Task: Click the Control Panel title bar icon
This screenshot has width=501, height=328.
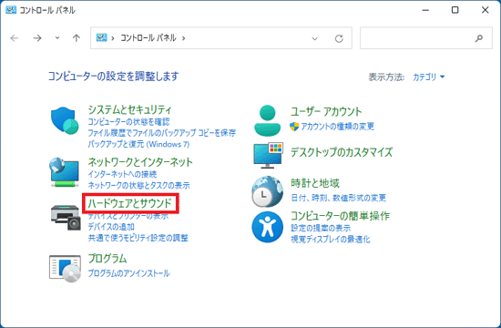Action: pyautogui.click(x=11, y=10)
